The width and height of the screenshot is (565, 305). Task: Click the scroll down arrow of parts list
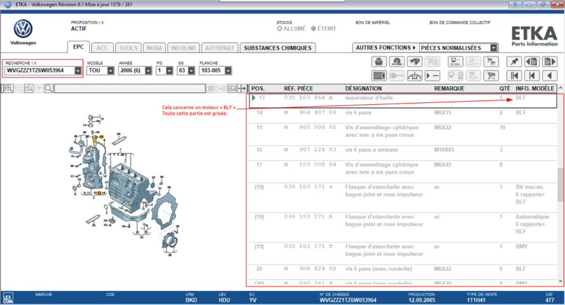[x=561, y=281]
